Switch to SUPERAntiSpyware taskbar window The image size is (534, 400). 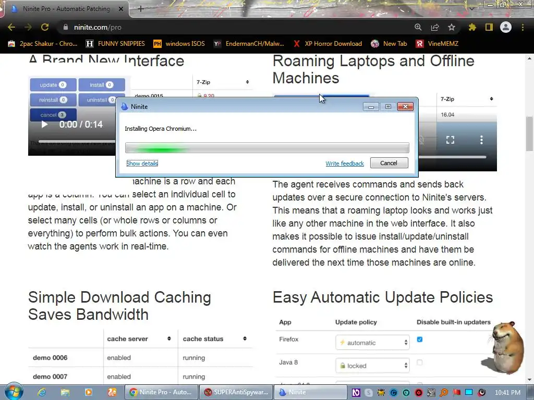pos(236,392)
